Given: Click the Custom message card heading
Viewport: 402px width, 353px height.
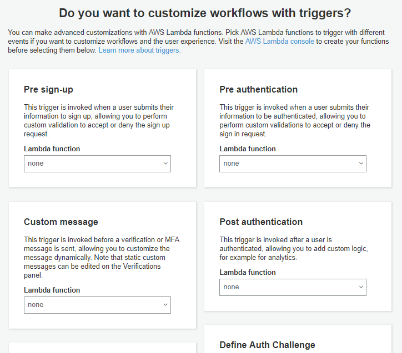Looking at the screenshot, I should [61, 222].
